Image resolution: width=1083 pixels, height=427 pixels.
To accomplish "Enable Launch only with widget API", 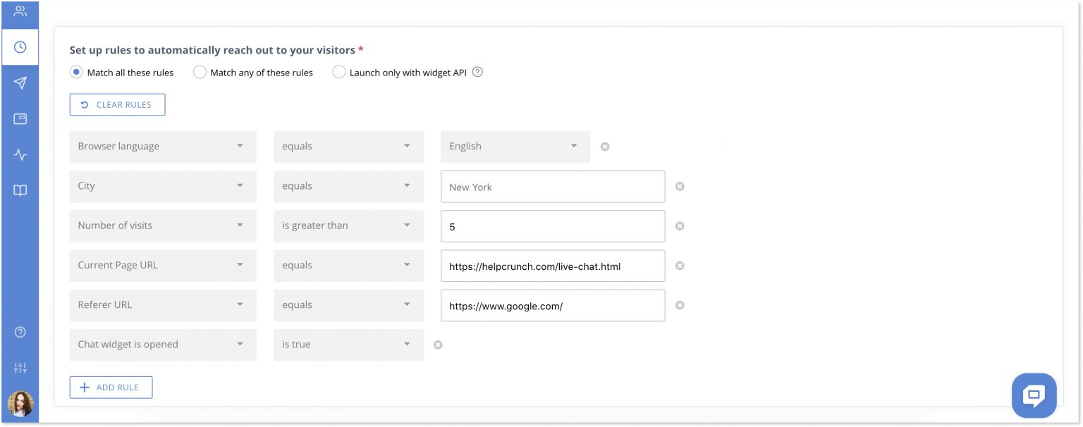I will coord(339,72).
